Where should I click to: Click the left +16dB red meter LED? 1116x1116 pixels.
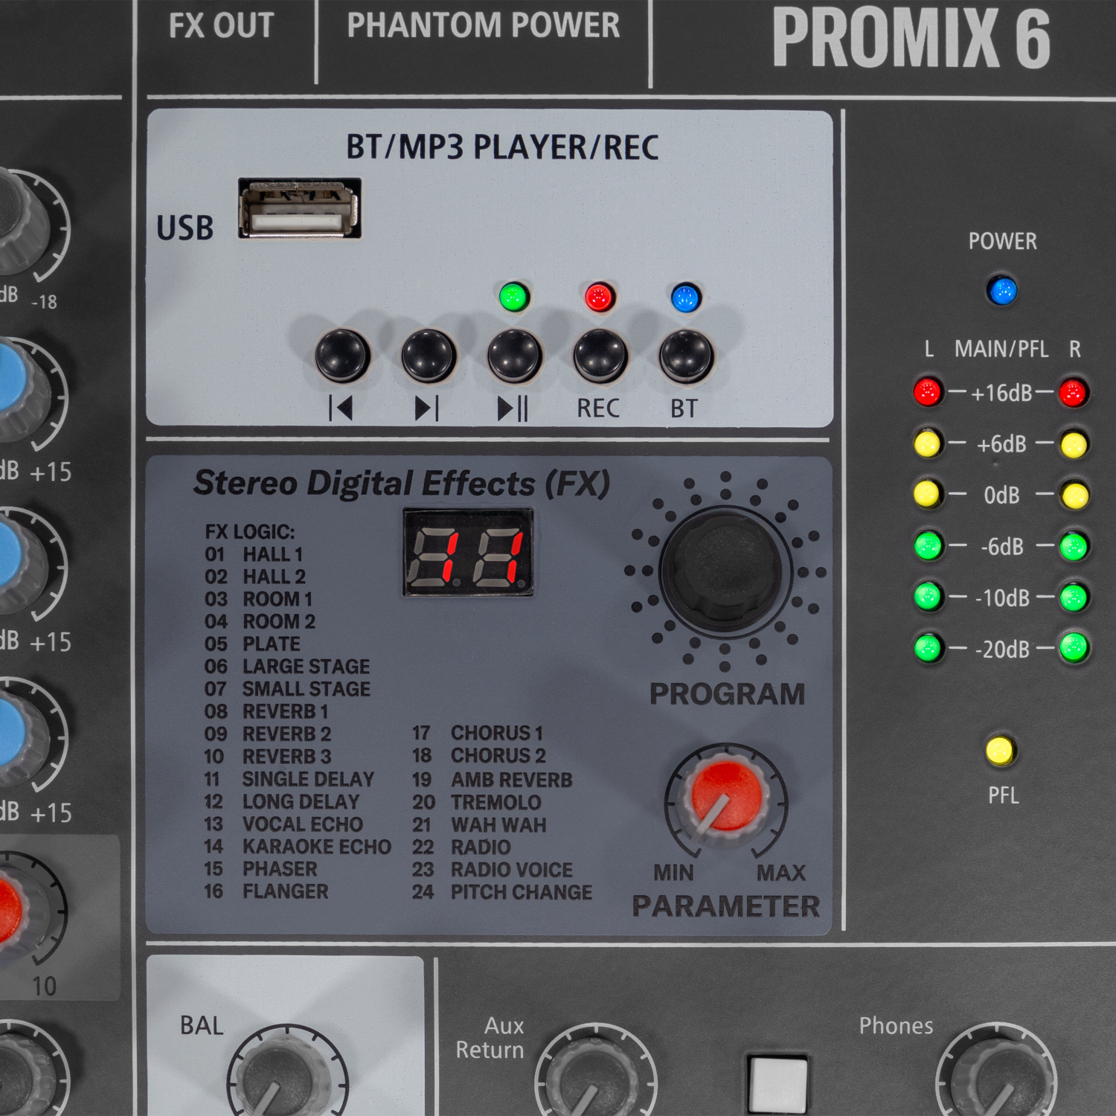(x=927, y=391)
